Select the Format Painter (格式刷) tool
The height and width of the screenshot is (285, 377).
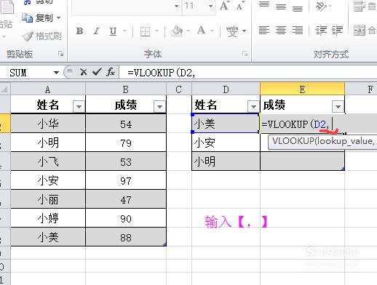point(41,36)
